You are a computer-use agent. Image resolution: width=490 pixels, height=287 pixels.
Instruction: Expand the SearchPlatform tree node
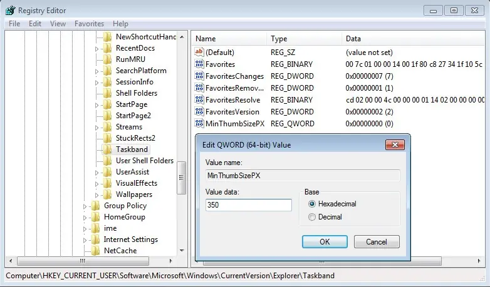(96, 71)
